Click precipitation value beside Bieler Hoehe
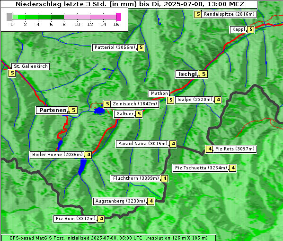The width and height of the screenshot is (283, 241). pyautogui.click(x=88, y=155)
